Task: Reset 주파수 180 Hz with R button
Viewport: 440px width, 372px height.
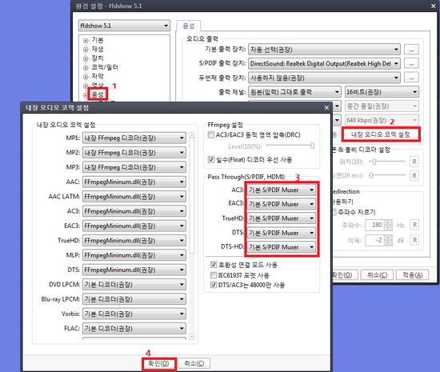Action: tap(414, 225)
